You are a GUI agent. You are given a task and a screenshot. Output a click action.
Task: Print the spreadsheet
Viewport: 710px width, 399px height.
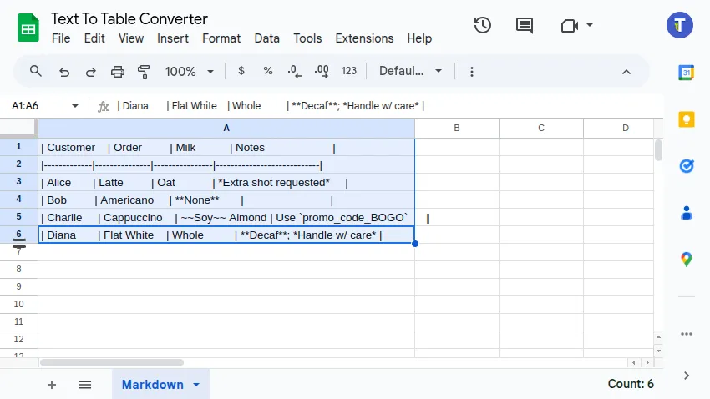click(x=117, y=72)
